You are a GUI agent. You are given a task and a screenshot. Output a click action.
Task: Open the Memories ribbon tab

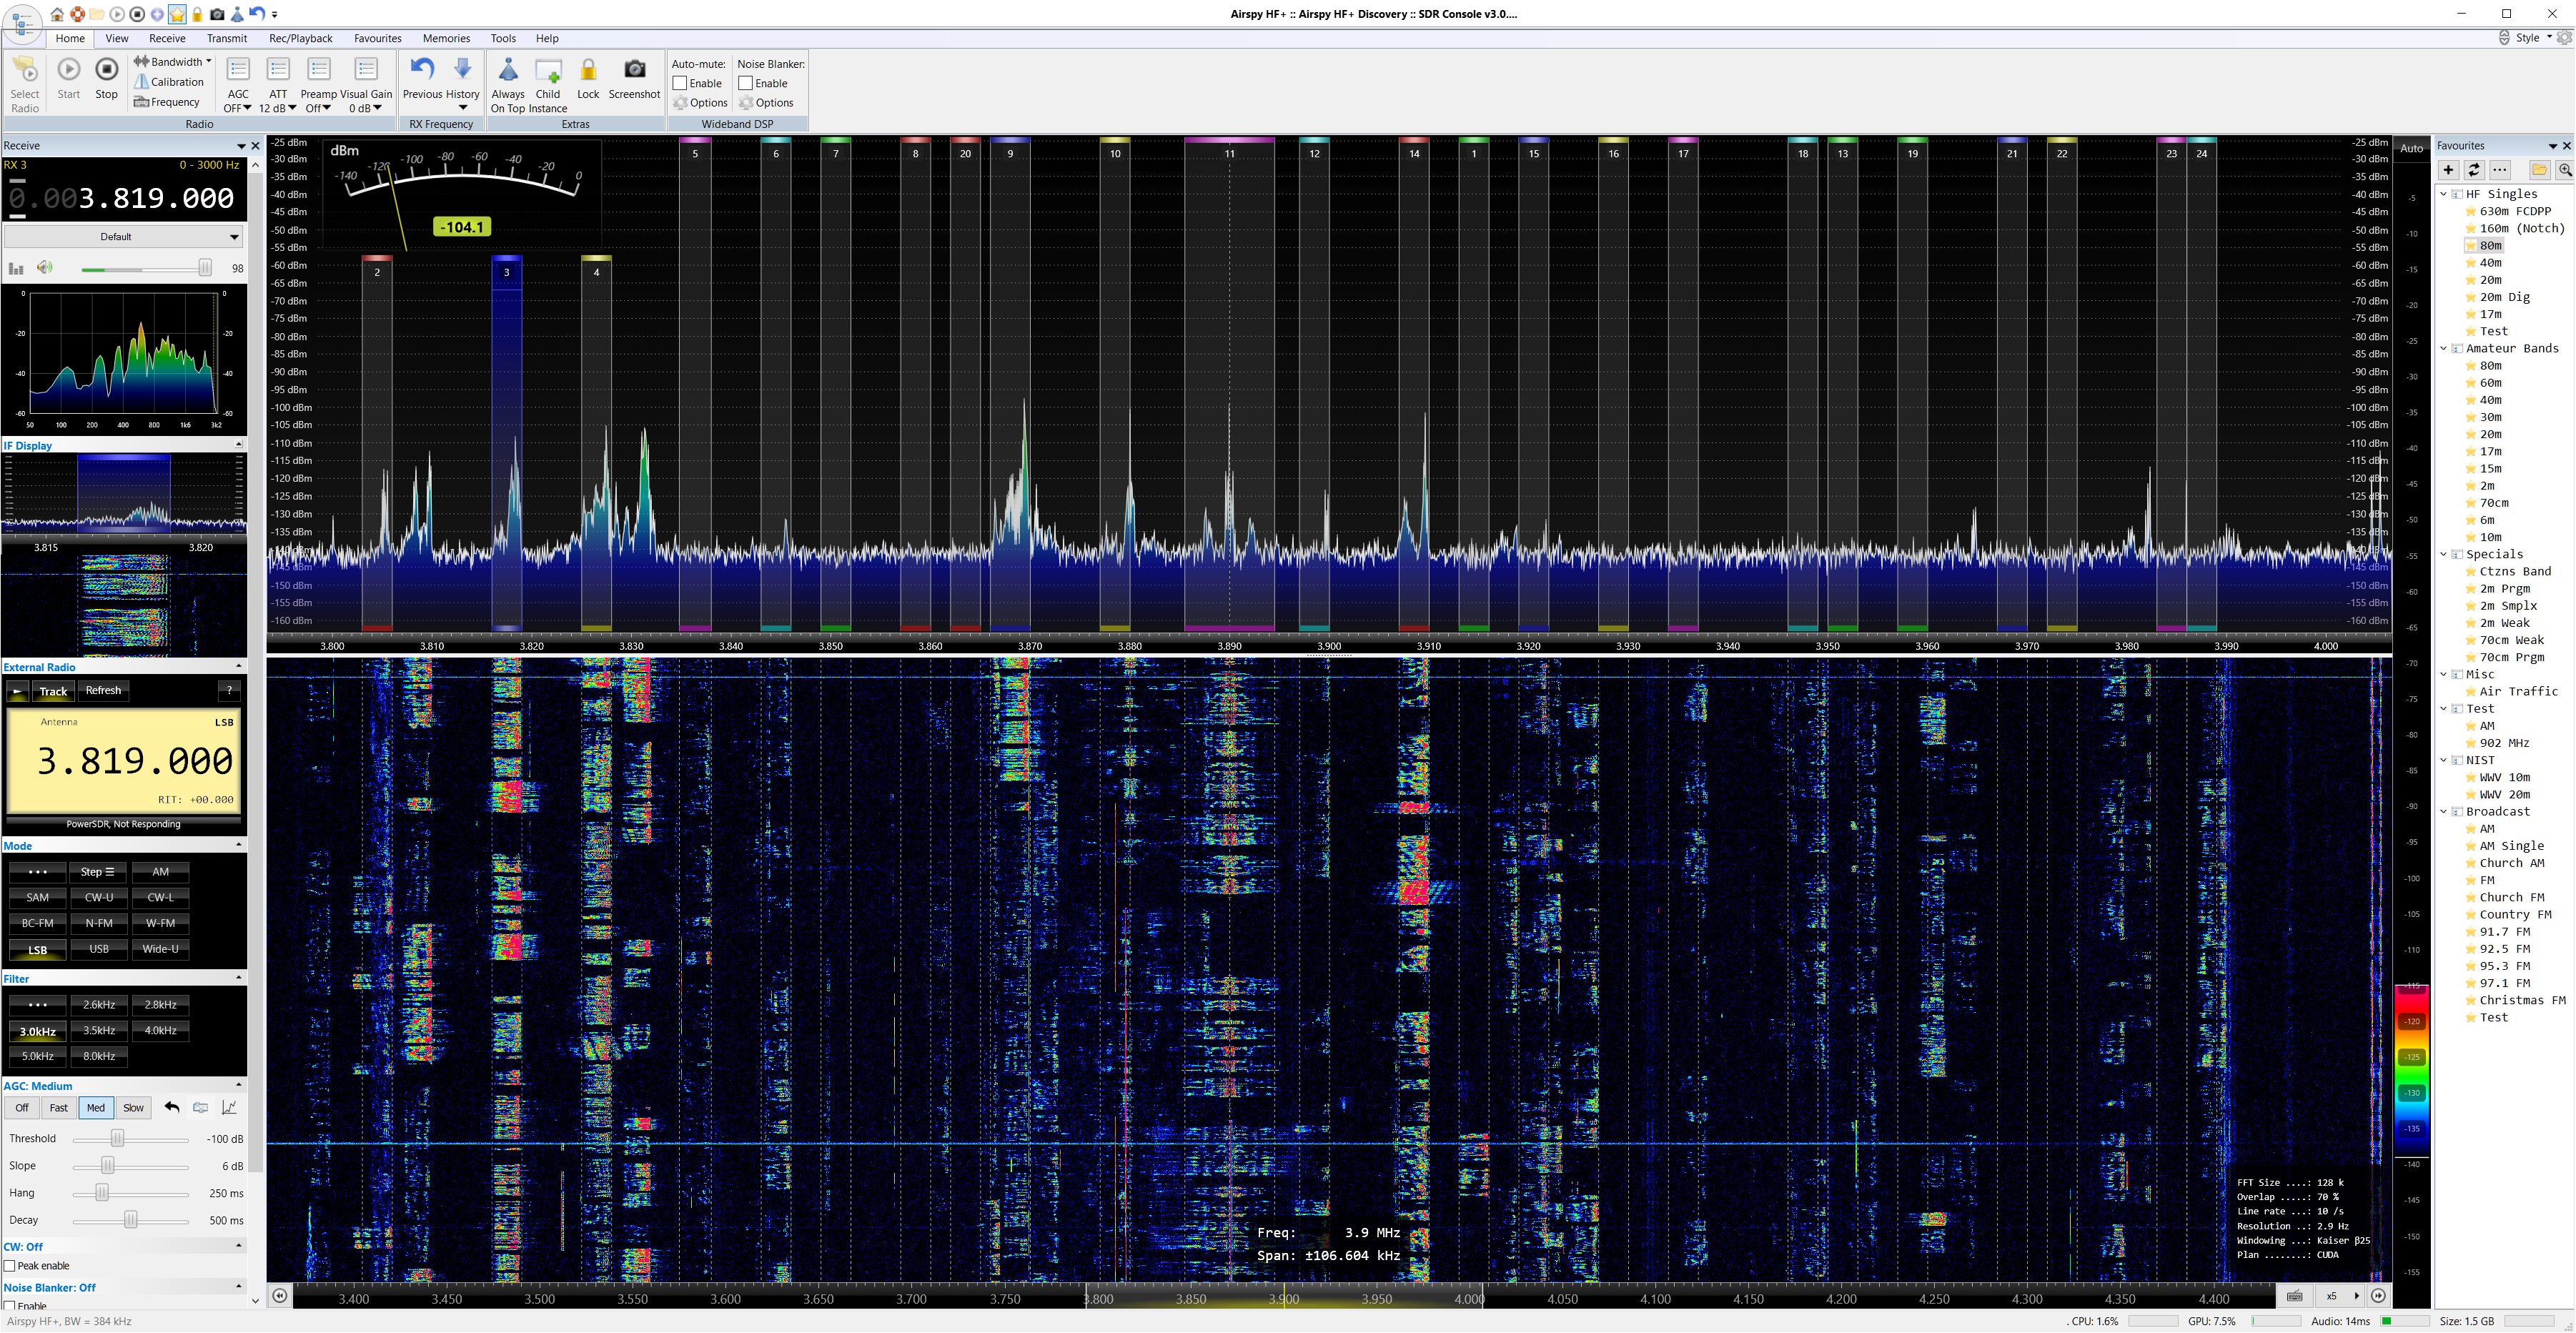pos(446,38)
